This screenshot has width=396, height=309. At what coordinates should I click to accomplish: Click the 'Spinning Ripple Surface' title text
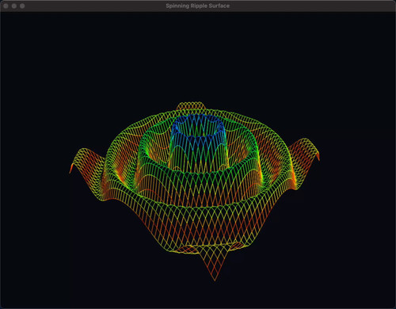(x=198, y=6)
